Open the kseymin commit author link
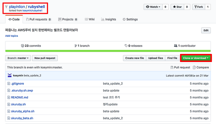This screenshot has height=124, width=216. tap(18, 76)
